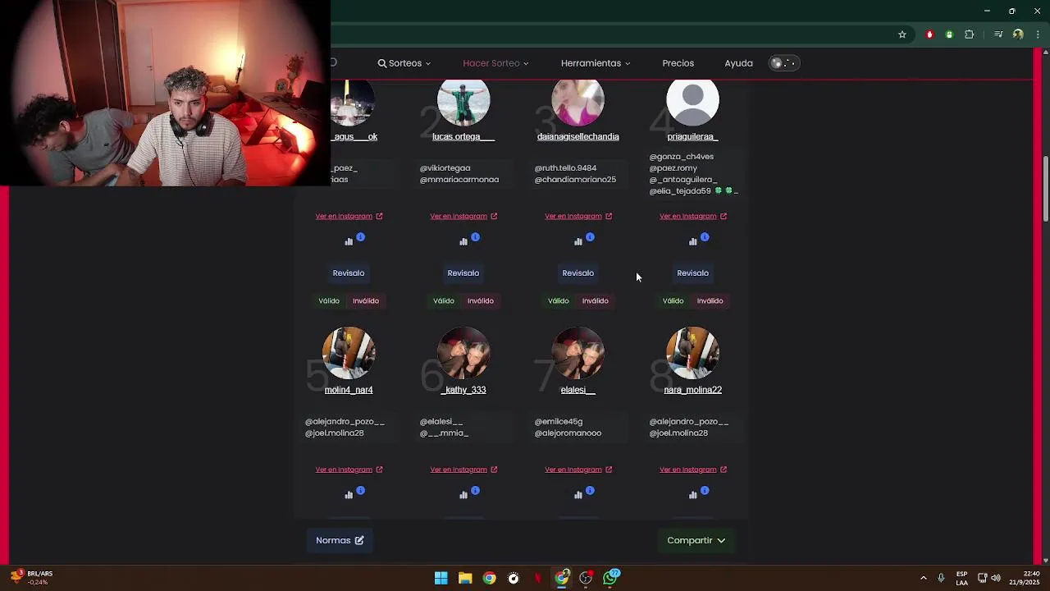Click the microphone icon in the system tray

pyautogui.click(x=941, y=578)
